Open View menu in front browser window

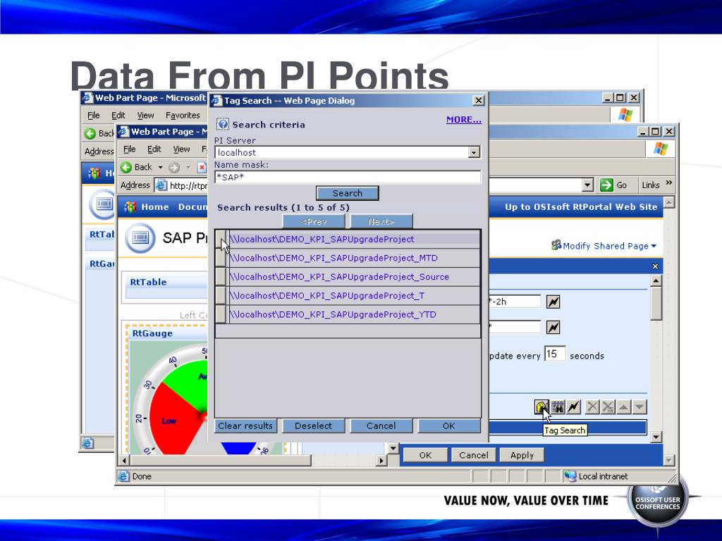click(181, 149)
